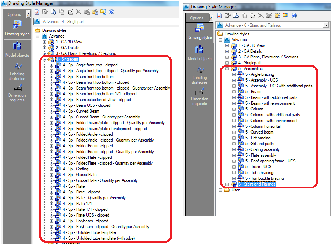Click the yellow folder export icon in left window
Screen dimensions: 331x248
95,12
